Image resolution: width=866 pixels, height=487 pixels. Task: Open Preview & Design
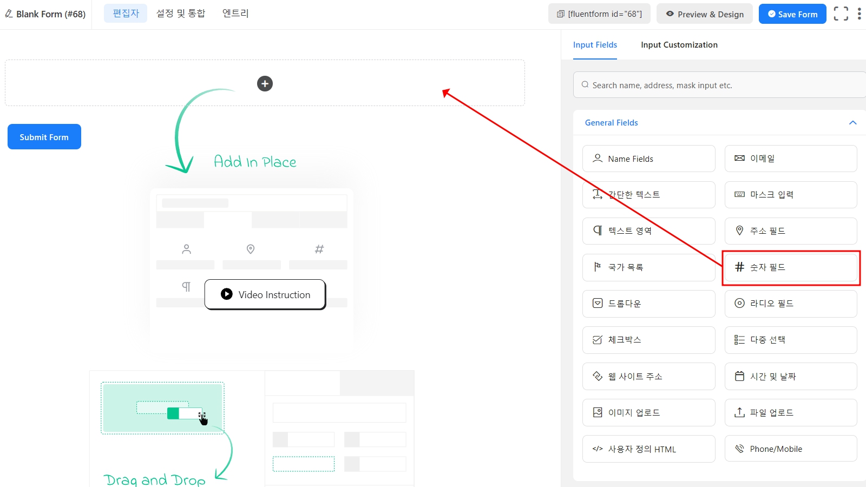point(704,14)
